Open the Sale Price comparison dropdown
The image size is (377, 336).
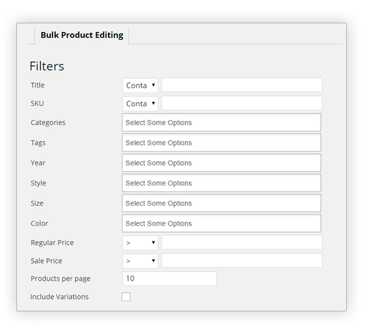tap(140, 261)
